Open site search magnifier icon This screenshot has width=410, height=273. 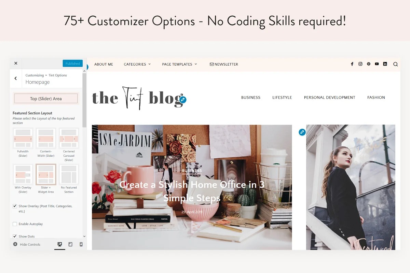pos(395,64)
